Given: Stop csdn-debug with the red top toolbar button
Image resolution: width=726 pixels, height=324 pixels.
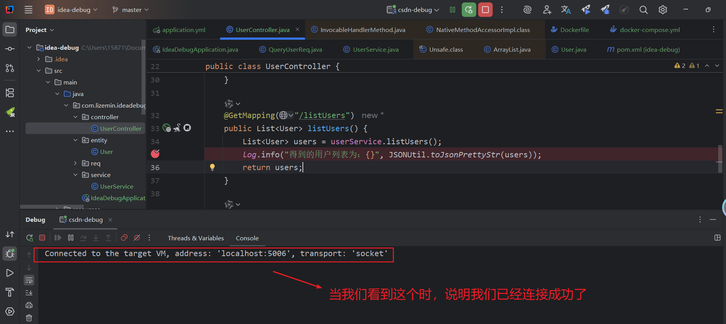Looking at the screenshot, I should coord(485,10).
